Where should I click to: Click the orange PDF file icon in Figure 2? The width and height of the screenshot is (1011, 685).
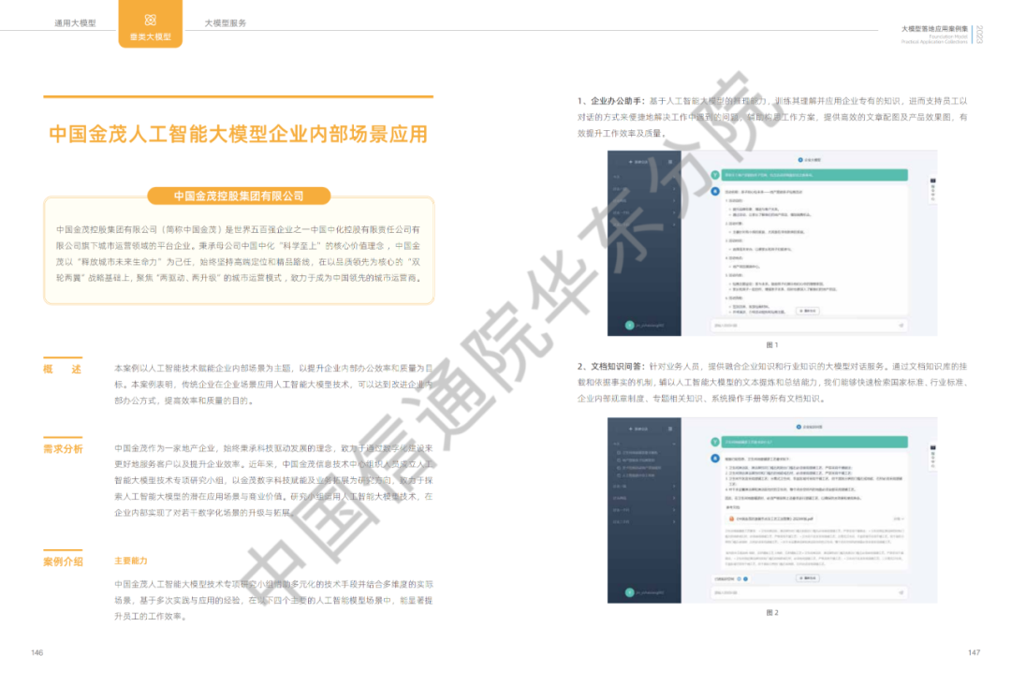tap(731, 518)
